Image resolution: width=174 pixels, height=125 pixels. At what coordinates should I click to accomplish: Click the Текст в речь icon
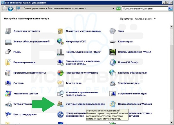[60, 83]
